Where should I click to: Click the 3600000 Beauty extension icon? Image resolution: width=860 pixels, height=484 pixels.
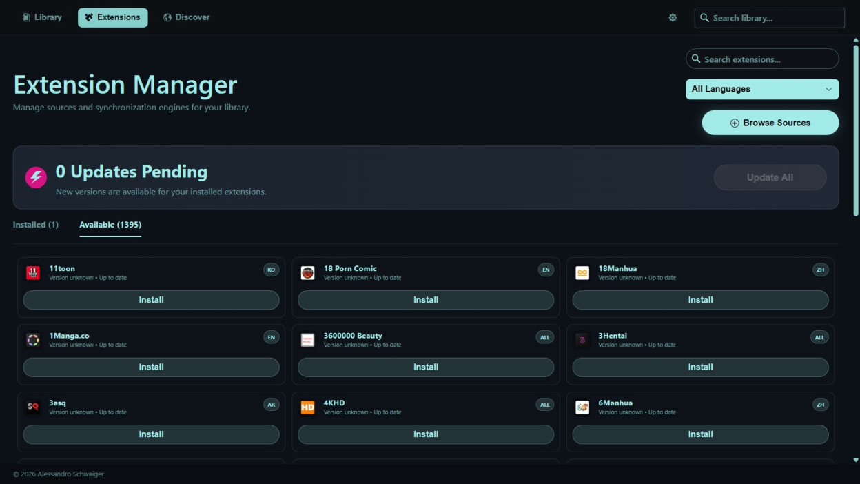[308, 340]
